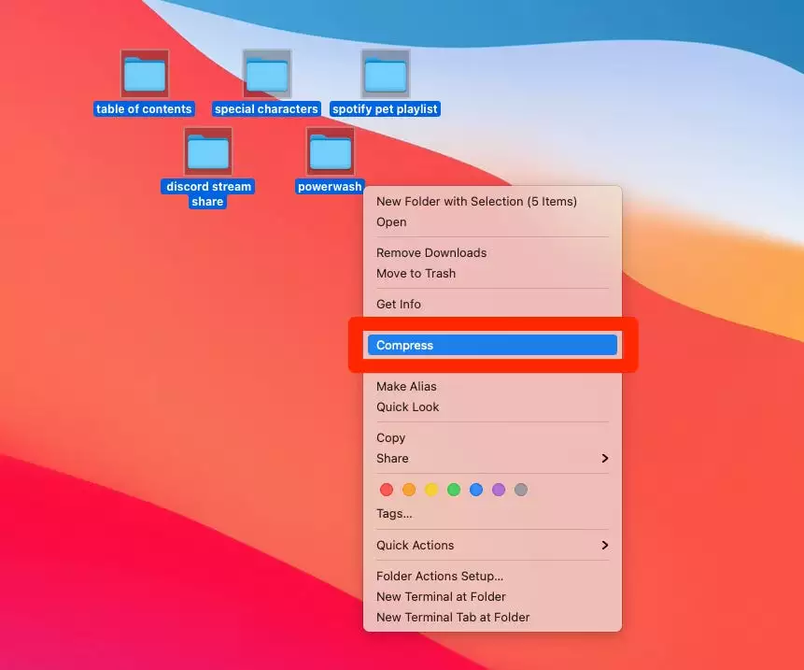Choose Copy from the context menu
The width and height of the screenshot is (804, 670).
tap(492, 437)
